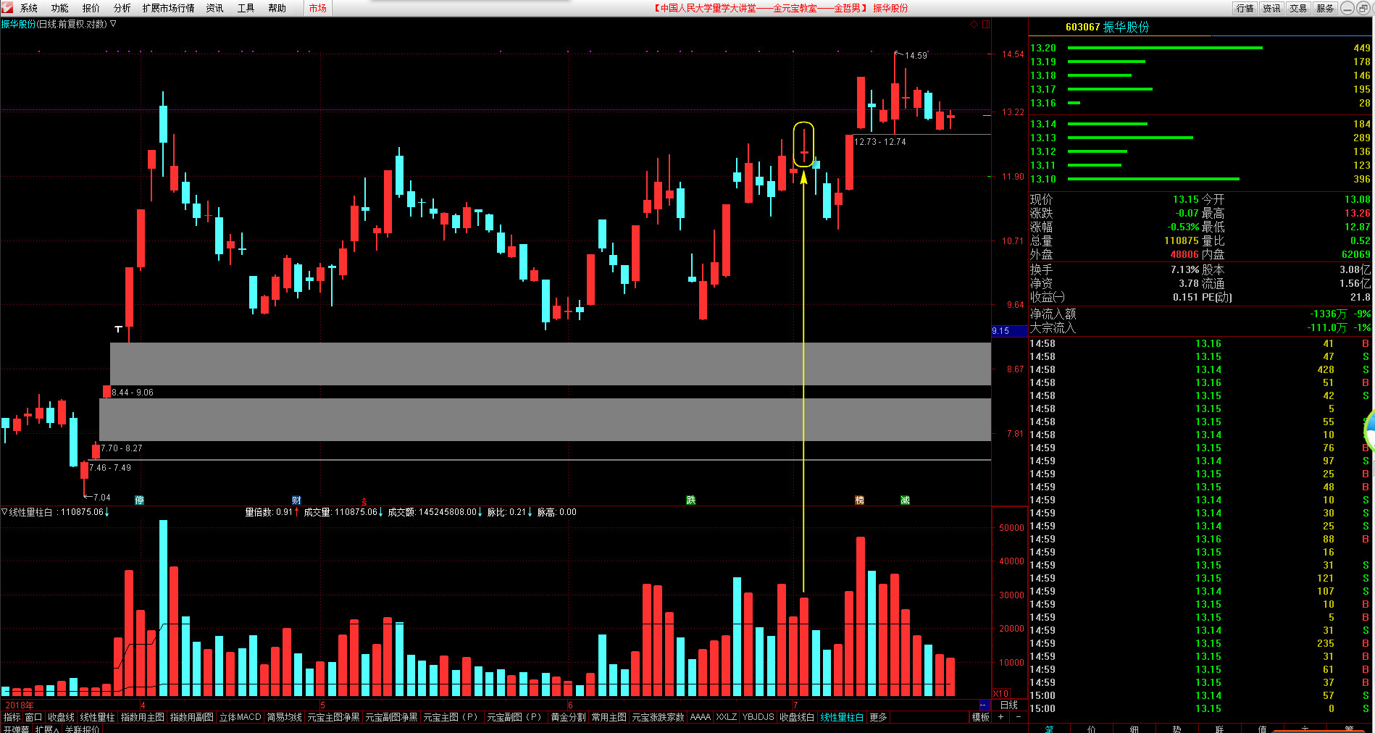The height and width of the screenshot is (733, 1375).
Task: Click the 7.04 low price label
Action: [x=102, y=498]
